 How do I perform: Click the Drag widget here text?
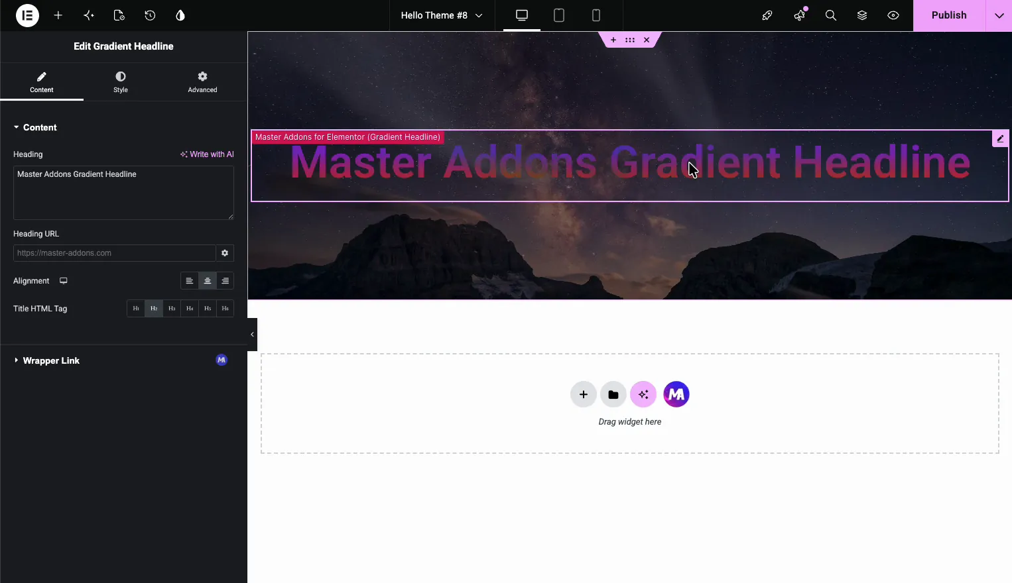[630, 422]
